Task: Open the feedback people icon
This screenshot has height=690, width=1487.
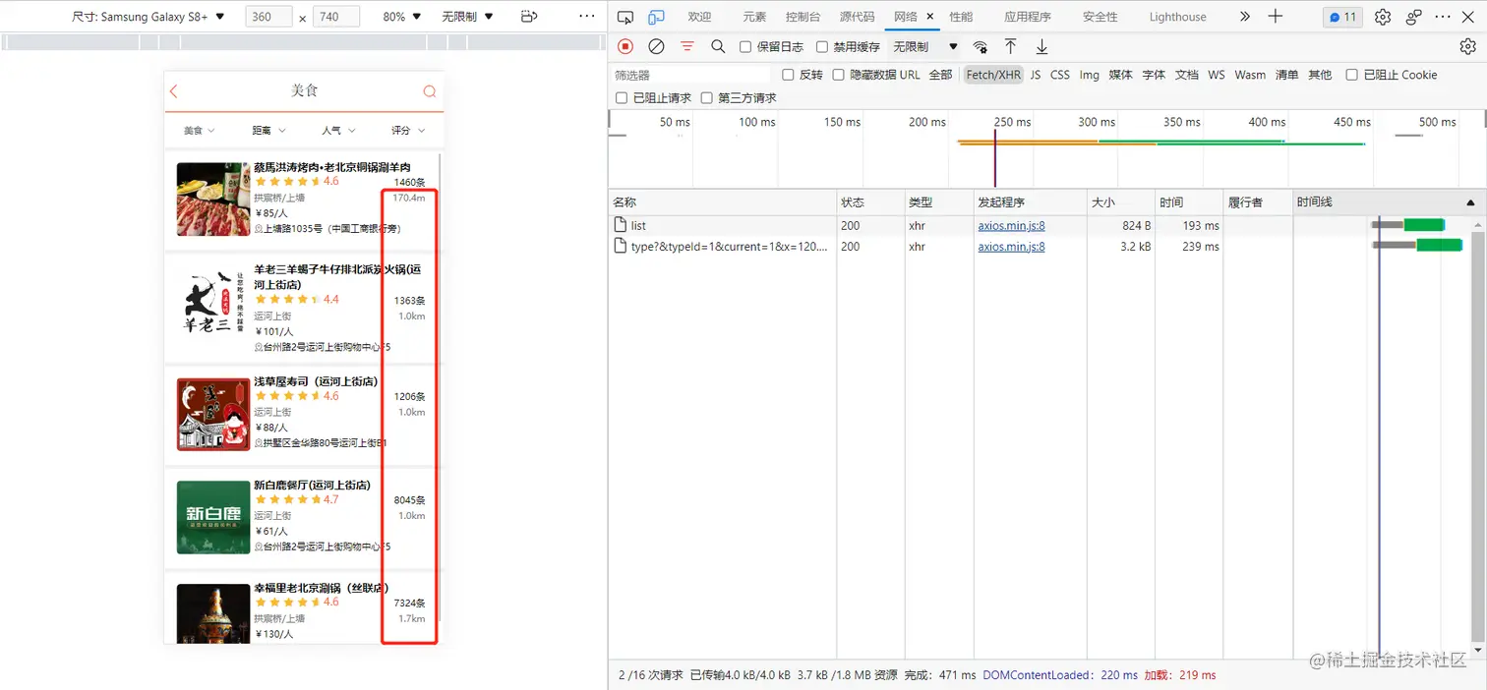Action: (1413, 17)
